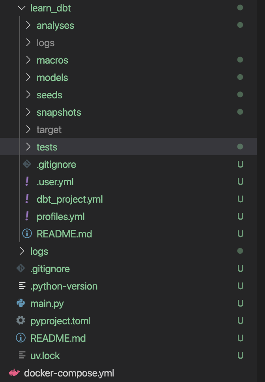Click the git icon beside learn_dbt .gitignore
Viewport: 265px width, 382px height.
click(x=27, y=164)
